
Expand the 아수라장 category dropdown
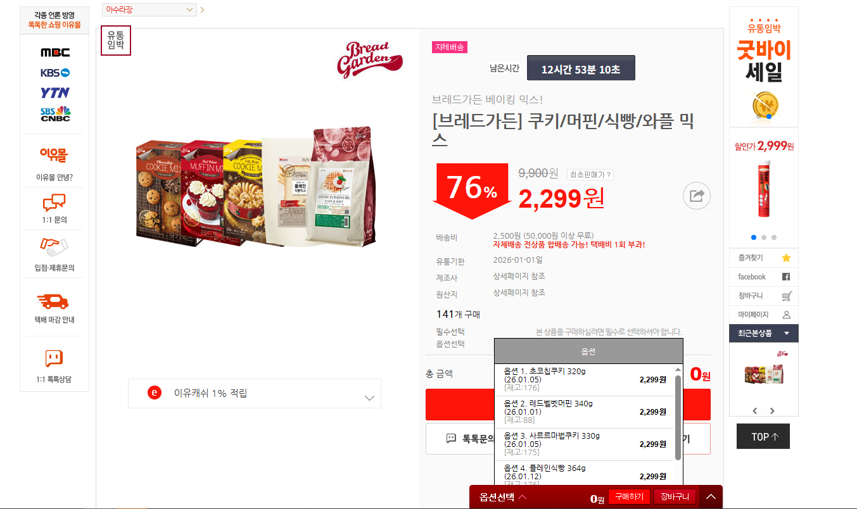coord(149,9)
